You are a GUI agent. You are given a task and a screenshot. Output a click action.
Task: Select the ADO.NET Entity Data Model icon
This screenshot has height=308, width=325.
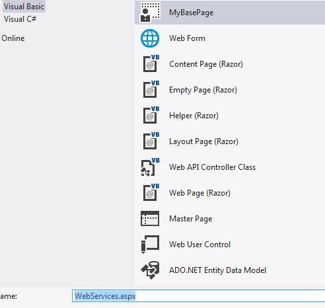(x=150, y=270)
